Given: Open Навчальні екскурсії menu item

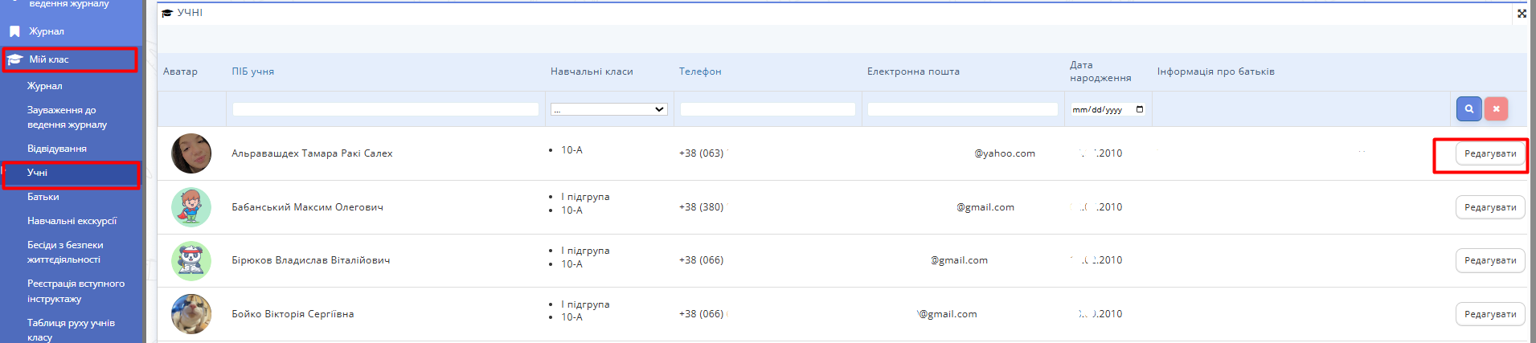Looking at the screenshot, I should (72, 221).
